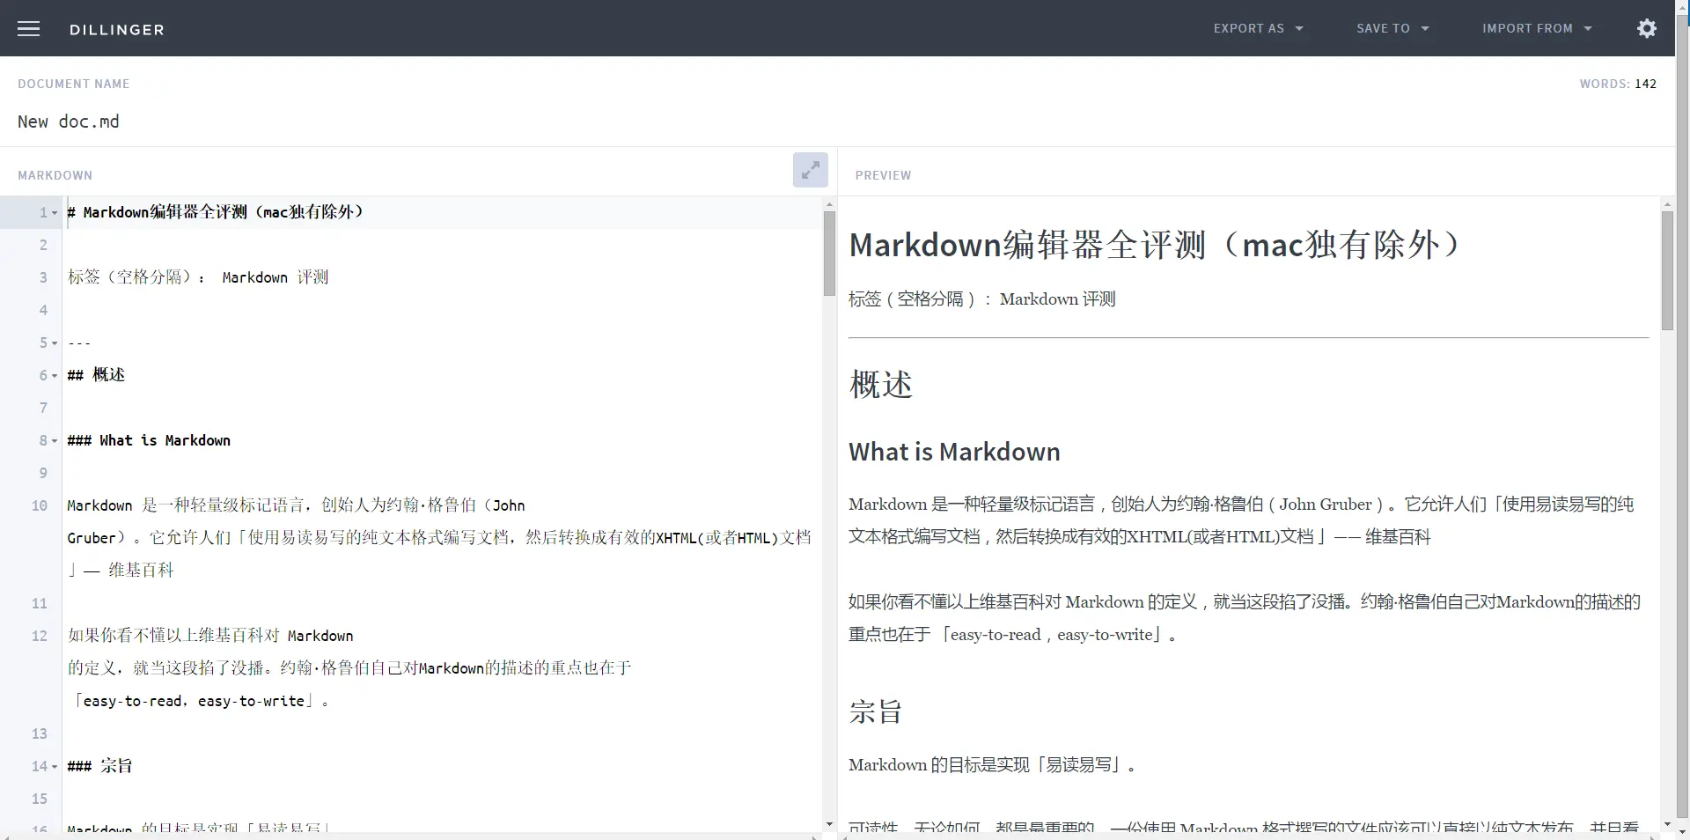Toggle the full-width editor expand icon

pos(810,170)
